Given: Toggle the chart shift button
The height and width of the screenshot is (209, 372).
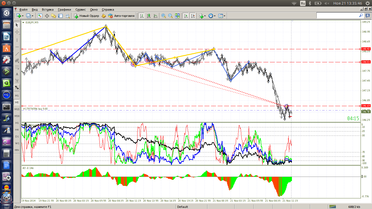Looking at the screenshot, I should tap(193, 16).
